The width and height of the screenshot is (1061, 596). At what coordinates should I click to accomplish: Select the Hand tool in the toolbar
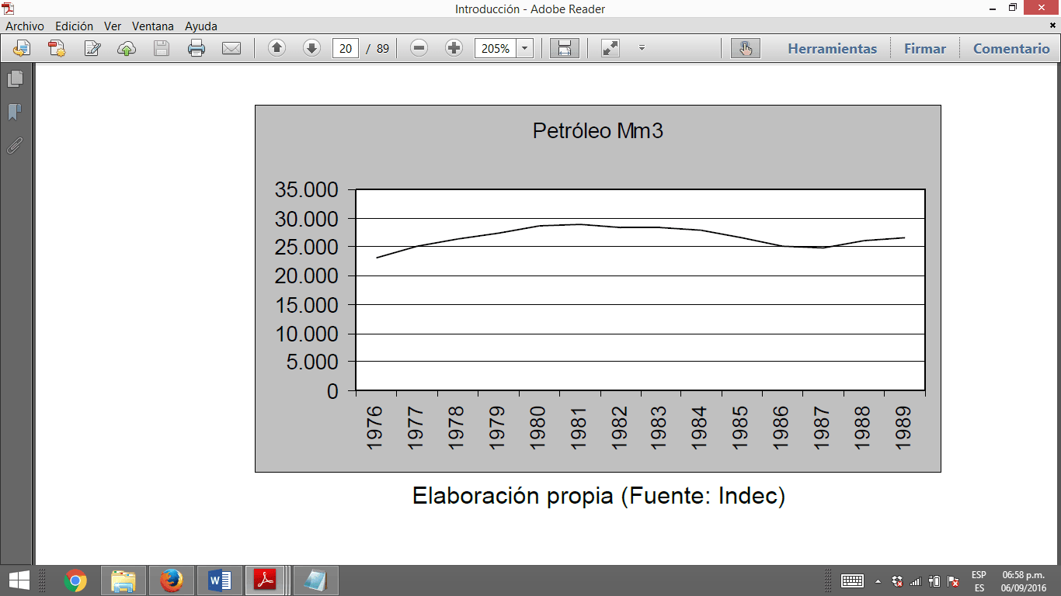pos(746,47)
